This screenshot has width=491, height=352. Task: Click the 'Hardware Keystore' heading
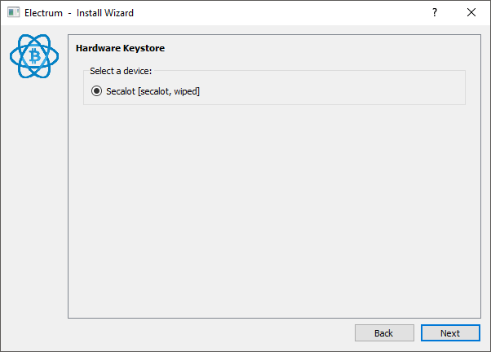tap(120, 48)
